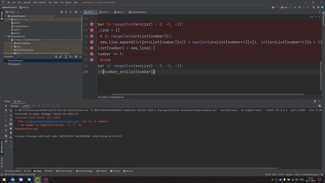Toggle breakpoint on line 21
This screenshot has height=183, width=325.
pyautogui.click(x=91, y=24)
